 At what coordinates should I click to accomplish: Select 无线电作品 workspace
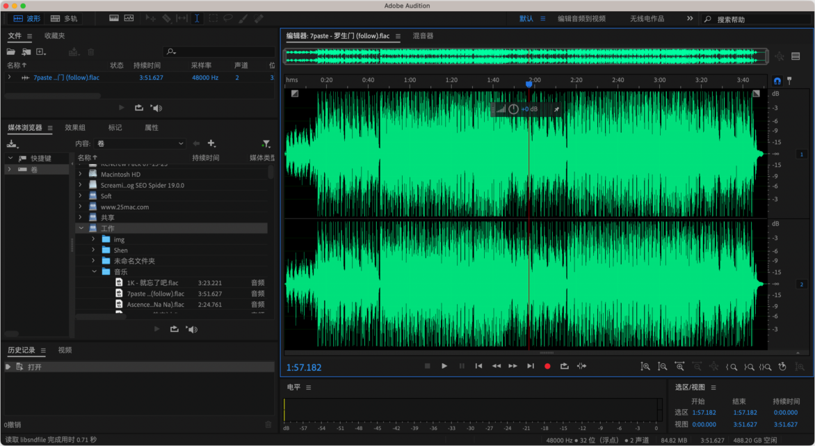[647, 18]
